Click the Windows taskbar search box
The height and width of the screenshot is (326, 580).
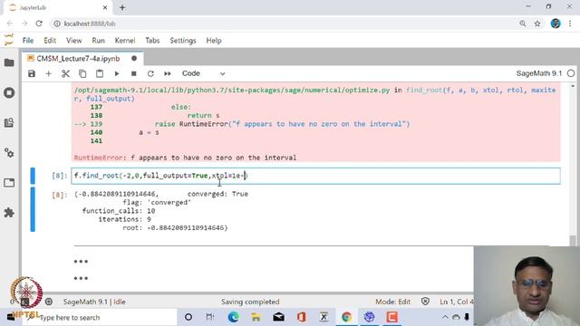(x=100, y=318)
